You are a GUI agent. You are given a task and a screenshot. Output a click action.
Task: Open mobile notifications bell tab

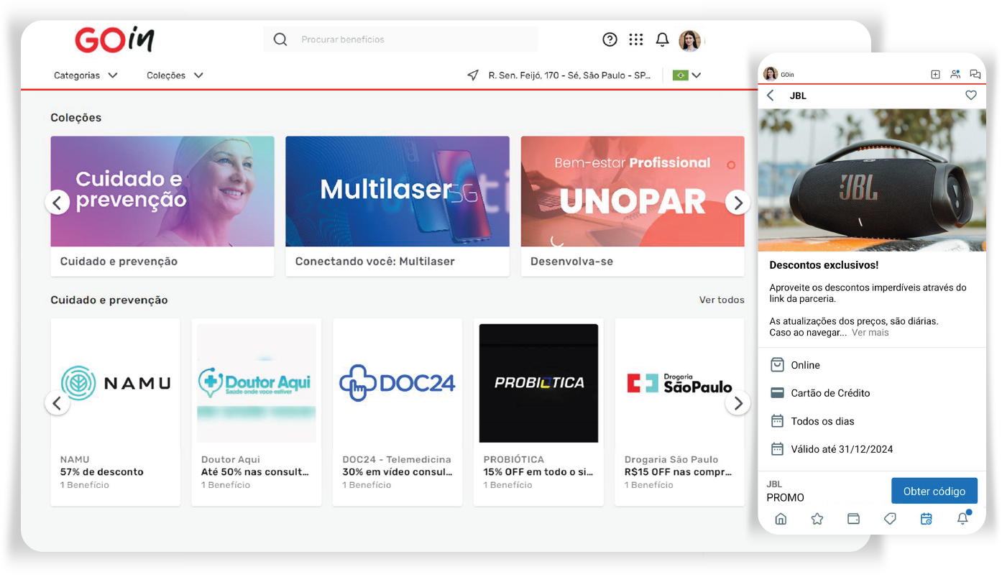[963, 518]
